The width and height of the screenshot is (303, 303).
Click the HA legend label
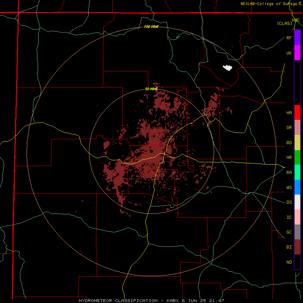(x=289, y=113)
